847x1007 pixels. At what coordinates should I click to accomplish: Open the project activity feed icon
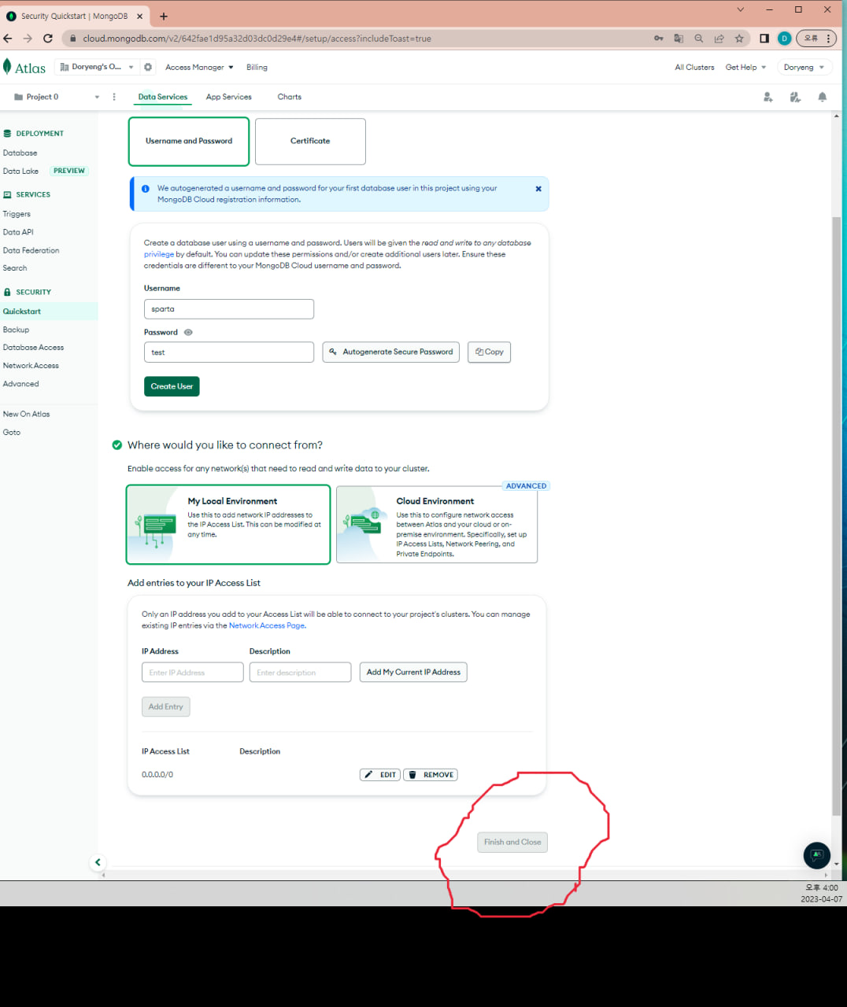pos(795,97)
